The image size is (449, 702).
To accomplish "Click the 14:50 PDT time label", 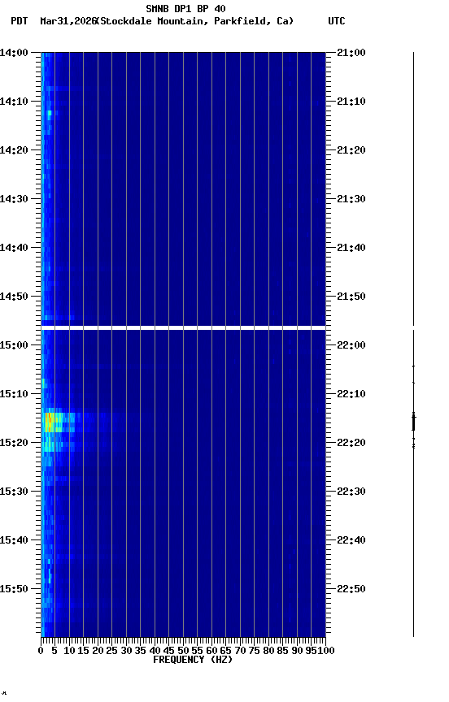I will (14, 297).
